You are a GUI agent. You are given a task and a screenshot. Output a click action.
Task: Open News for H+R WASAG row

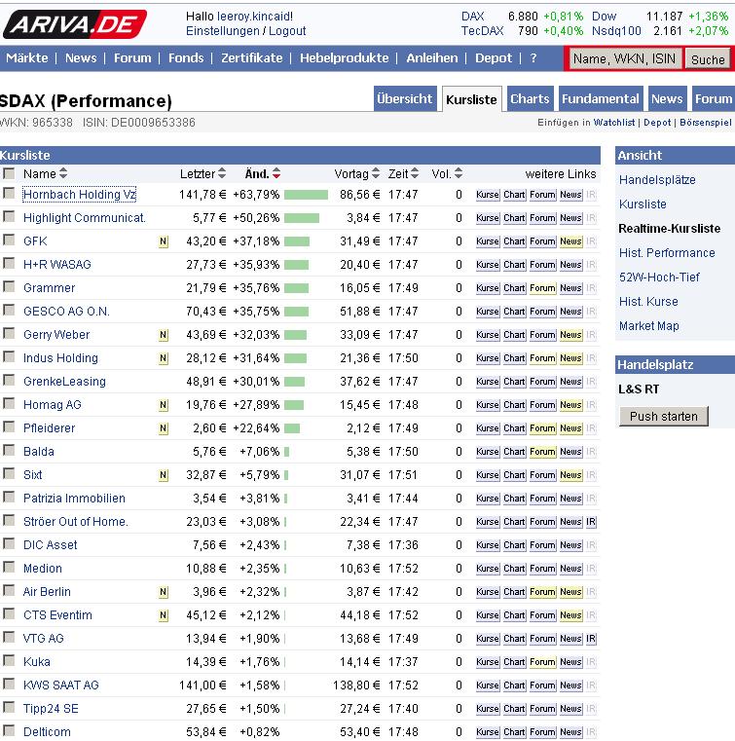pyautogui.click(x=570, y=265)
